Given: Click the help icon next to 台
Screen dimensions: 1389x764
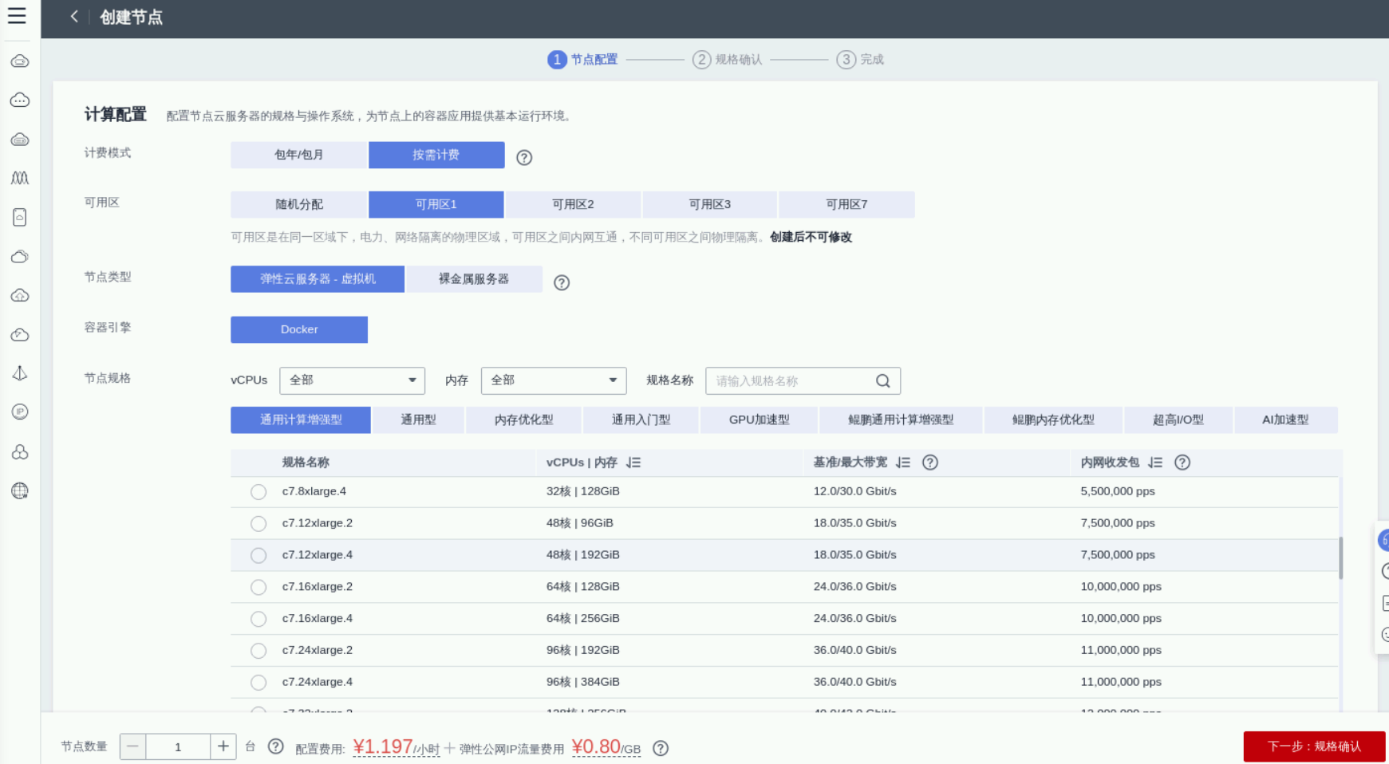Looking at the screenshot, I should pyautogui.click(x=275, y=746).
